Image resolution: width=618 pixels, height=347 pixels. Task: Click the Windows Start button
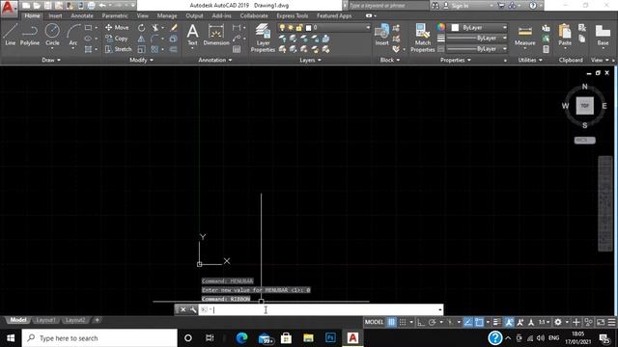click(11, 338)
